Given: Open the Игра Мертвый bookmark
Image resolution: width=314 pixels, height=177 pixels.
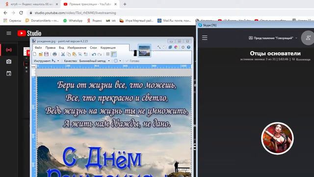Looking at the screenshot, I should (136, 21).
